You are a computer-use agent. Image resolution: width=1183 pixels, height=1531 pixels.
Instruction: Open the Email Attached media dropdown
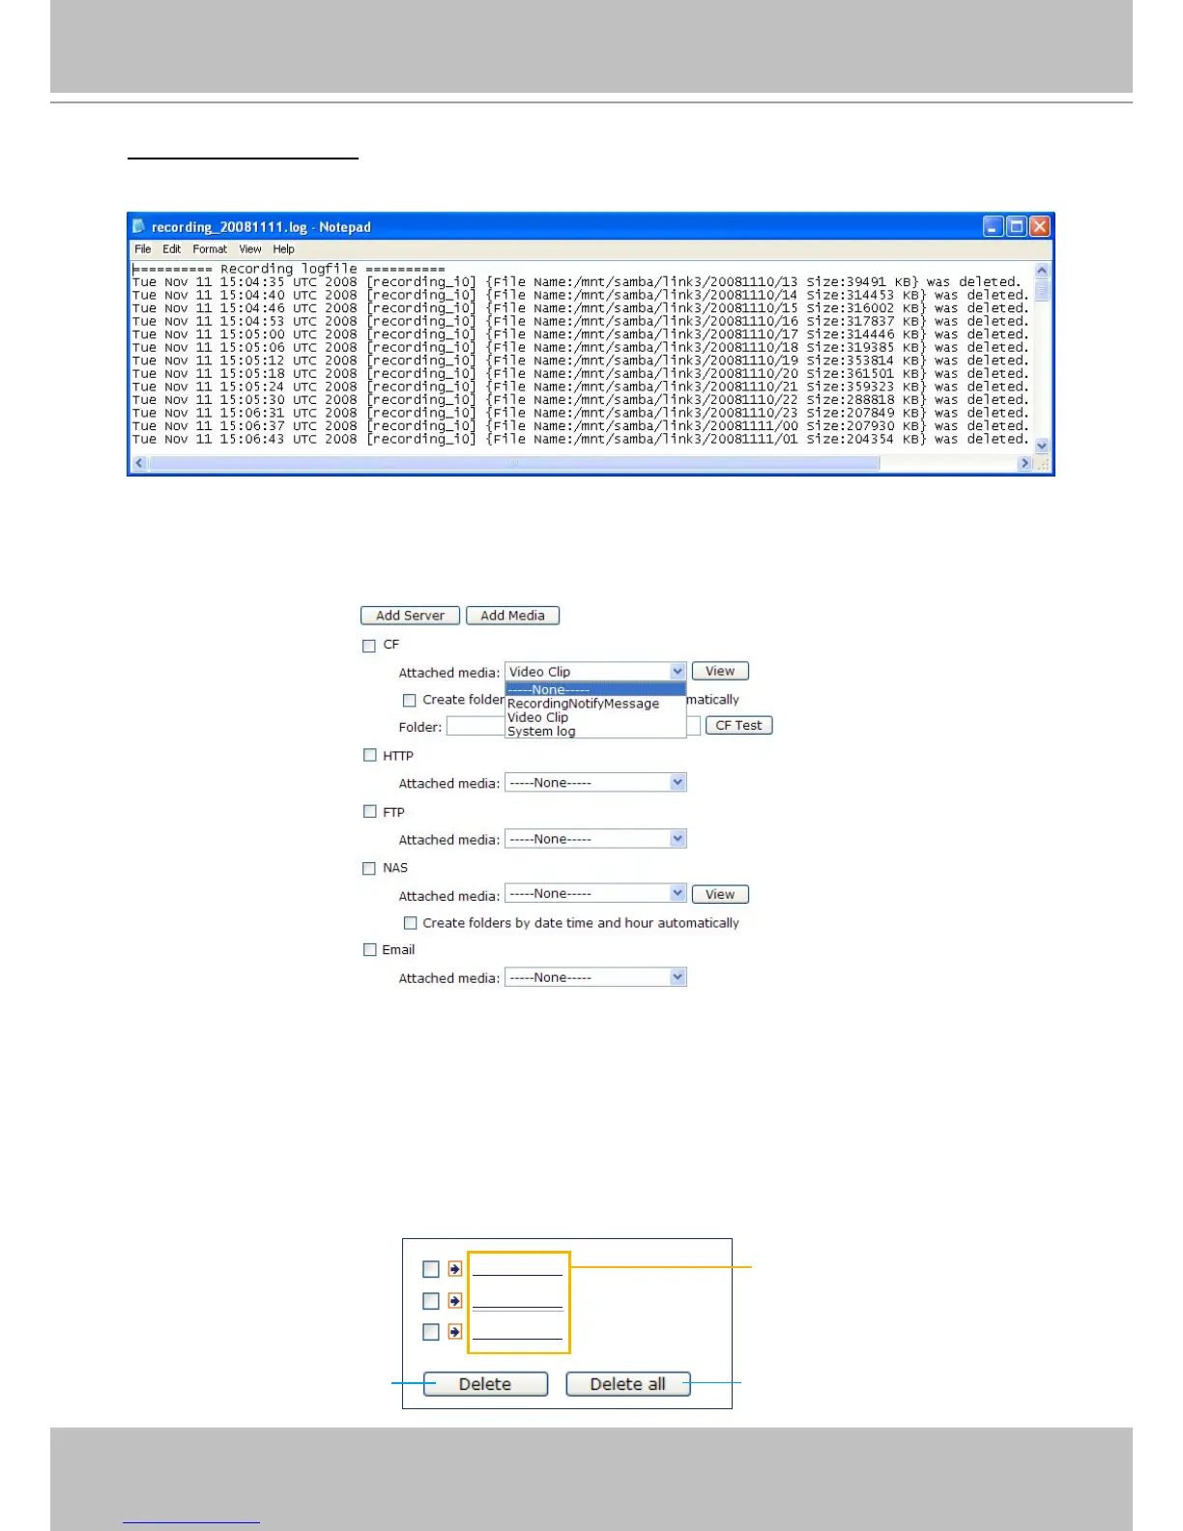(x=595, y=977)
